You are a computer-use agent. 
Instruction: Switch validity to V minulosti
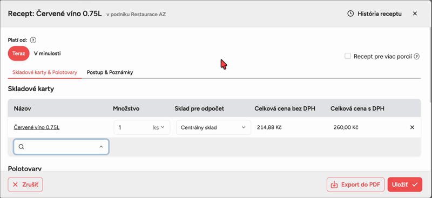pyautogui.click(x=48, y=53)
